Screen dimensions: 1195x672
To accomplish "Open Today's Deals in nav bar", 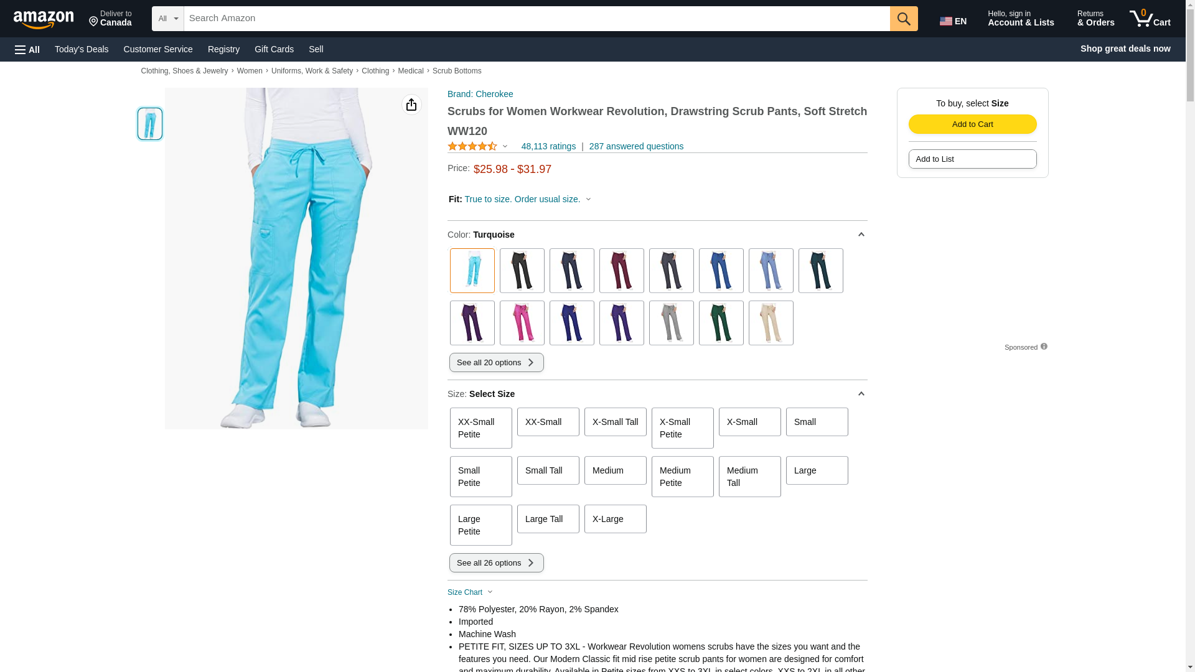I will click(82, 49).
